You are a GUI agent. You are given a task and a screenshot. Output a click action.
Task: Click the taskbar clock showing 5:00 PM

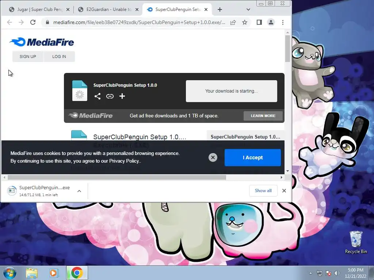355,273
